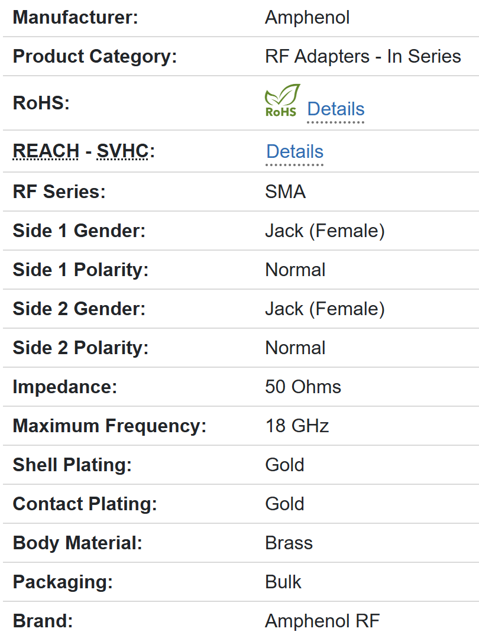Select the Amphenol RF brand value

322,621
